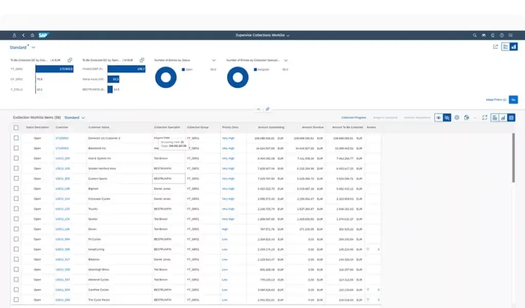The height and width of the screenshot is (308, 525).
Task: Show details using the eye icon
Action: 439,118
